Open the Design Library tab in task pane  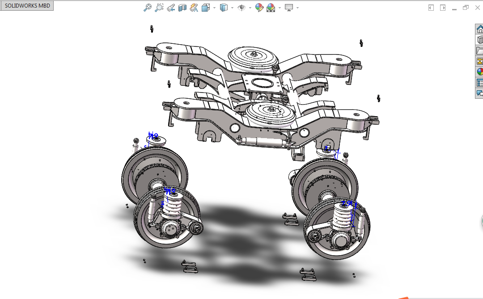479,40
